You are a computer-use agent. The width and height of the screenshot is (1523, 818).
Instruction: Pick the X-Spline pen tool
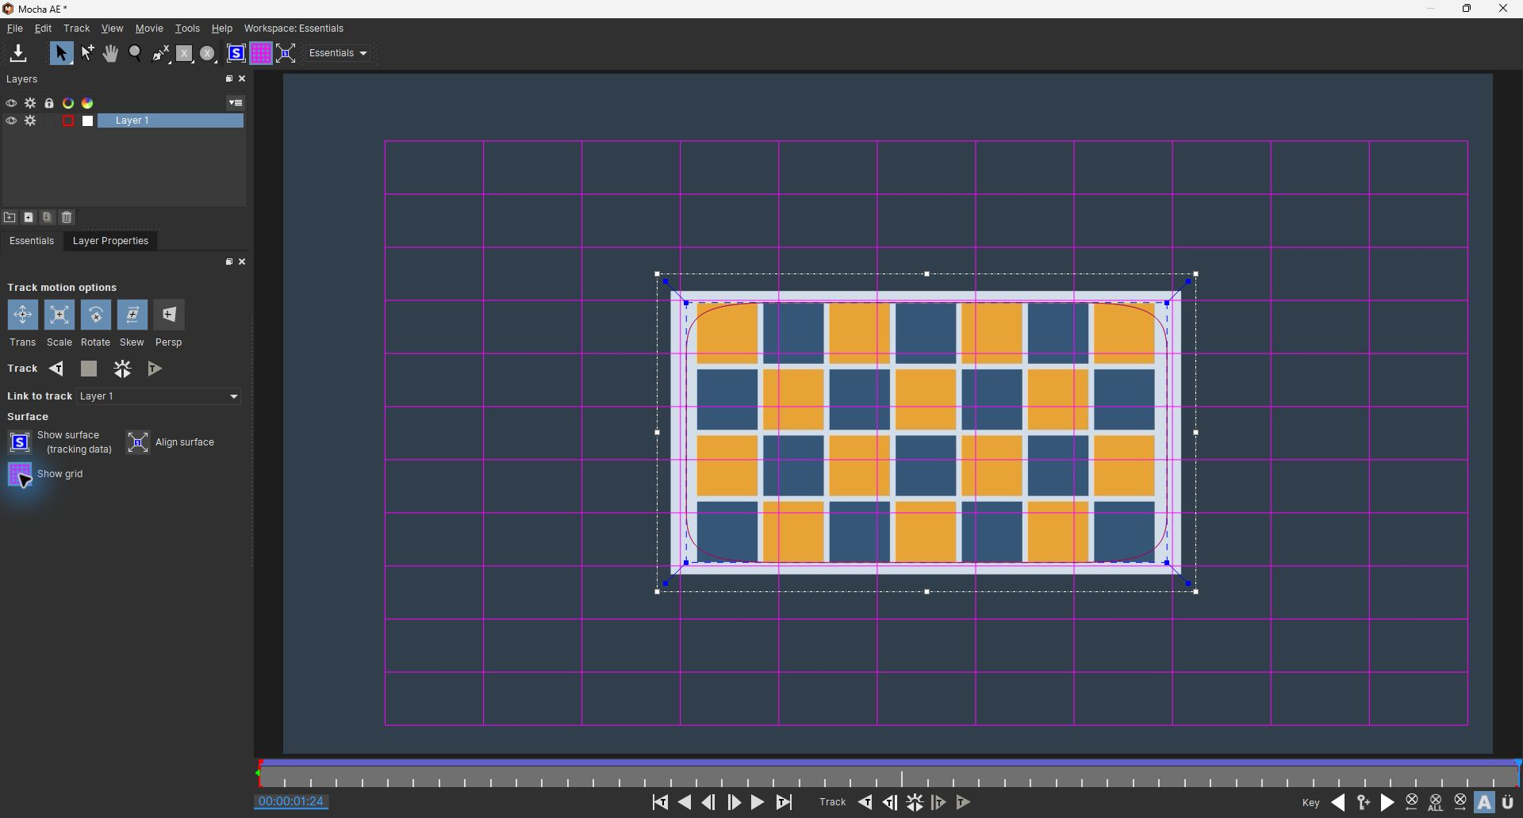point(161,53)
